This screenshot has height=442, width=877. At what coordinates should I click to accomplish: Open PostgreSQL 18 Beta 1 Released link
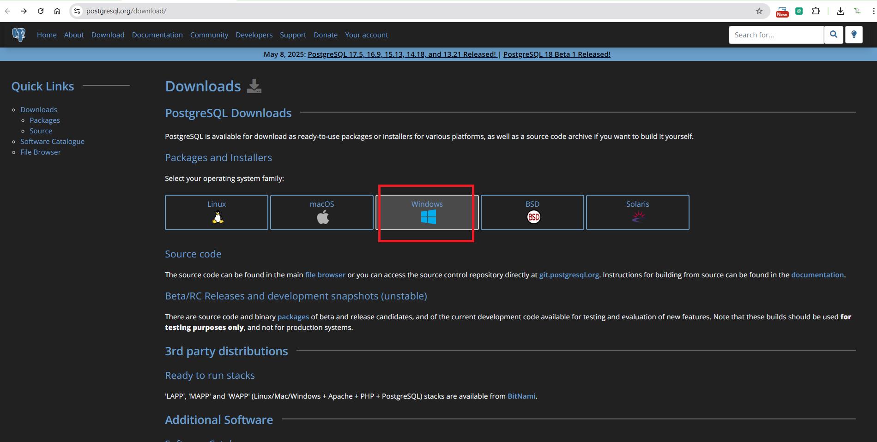[x=557, y=54]
